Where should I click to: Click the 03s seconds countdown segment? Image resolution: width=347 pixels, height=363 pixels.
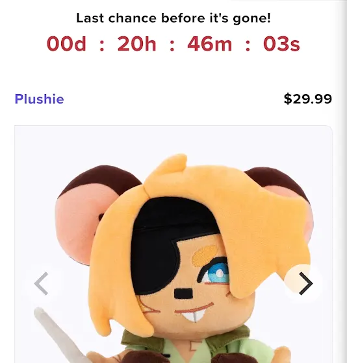pyautogui.click(x=281, y=44)
